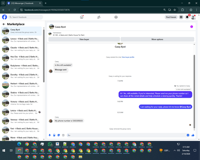Click the Find friends button
This screenshot has height=160, width=200.
pos(171,17)
